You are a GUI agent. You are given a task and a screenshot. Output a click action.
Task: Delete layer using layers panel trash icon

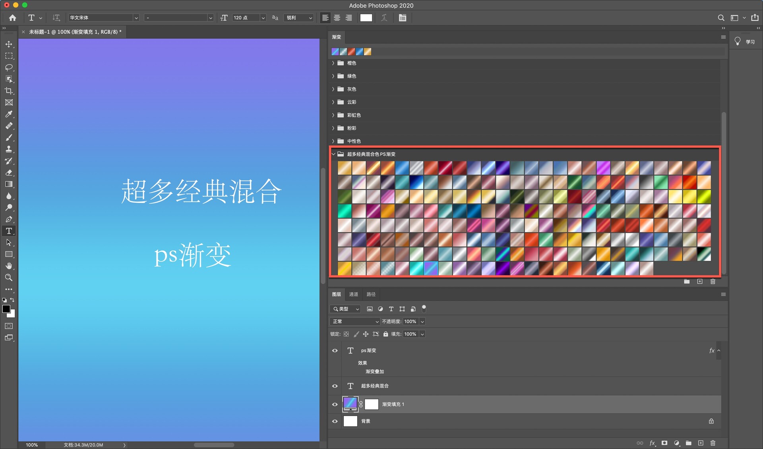pos(713,443)
